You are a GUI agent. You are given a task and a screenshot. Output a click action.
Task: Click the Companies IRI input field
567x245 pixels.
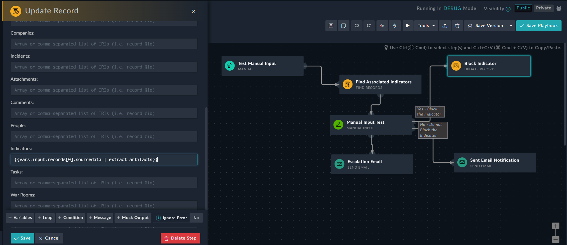coord(104,44)
